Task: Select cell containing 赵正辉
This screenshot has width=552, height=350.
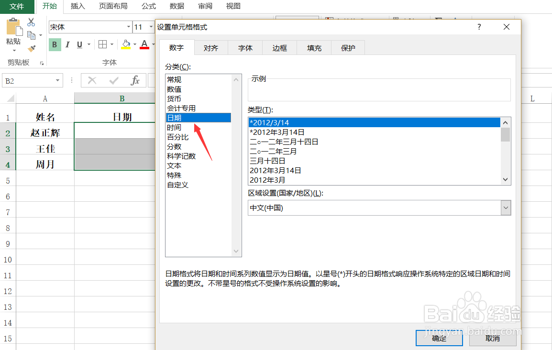Action: coord(45,132)
